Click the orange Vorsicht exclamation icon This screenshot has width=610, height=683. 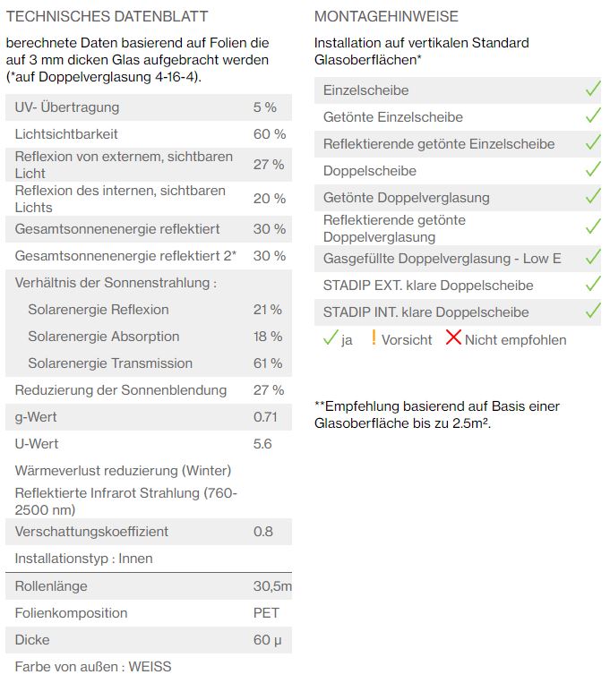pyautogui.click(x=374, y=337)
